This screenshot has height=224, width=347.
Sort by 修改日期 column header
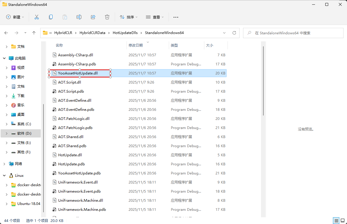(136, 45)
